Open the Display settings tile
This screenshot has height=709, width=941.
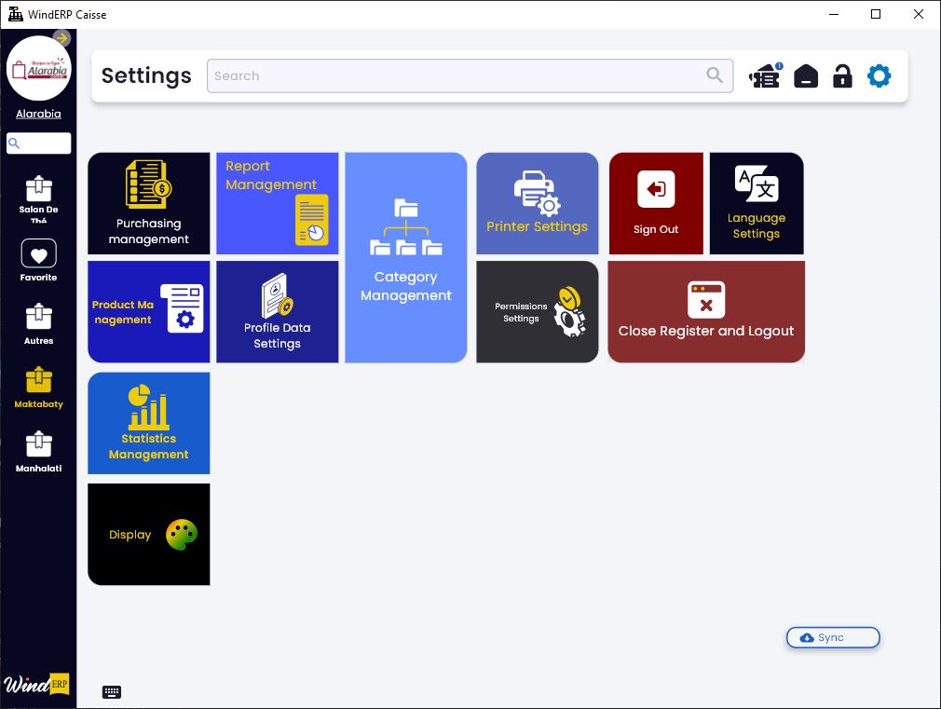click(149, 534)
